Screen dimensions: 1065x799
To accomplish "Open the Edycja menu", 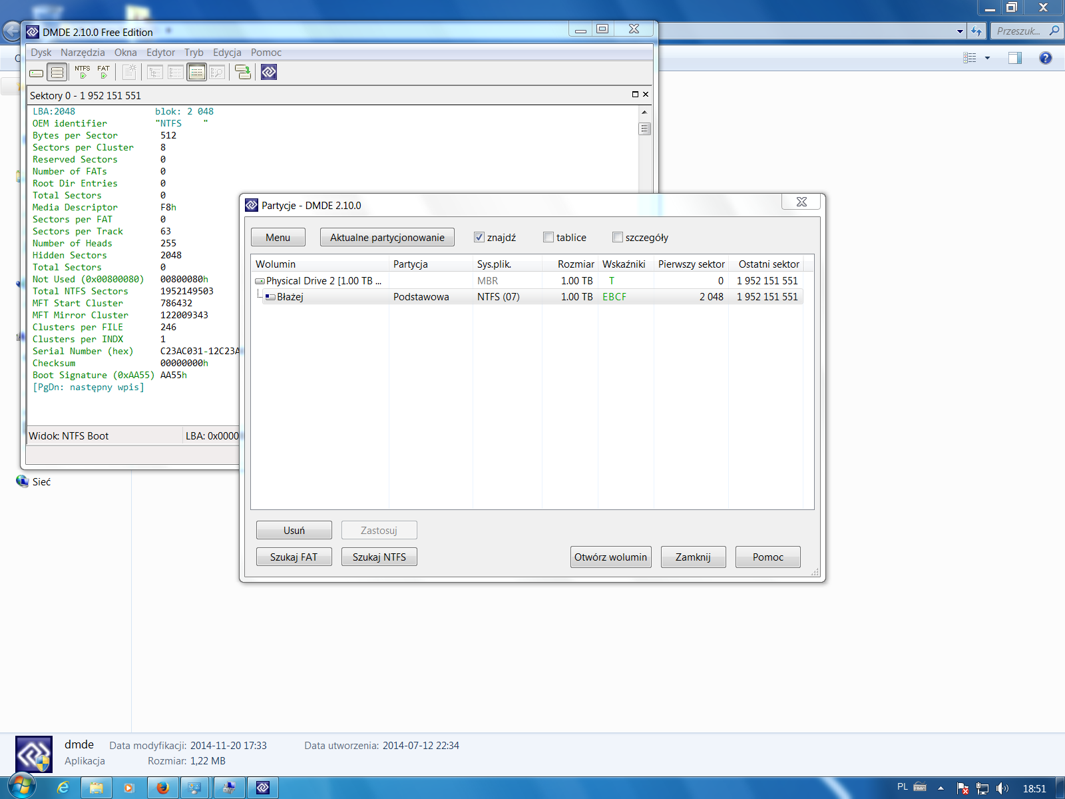I will point(227,53).
